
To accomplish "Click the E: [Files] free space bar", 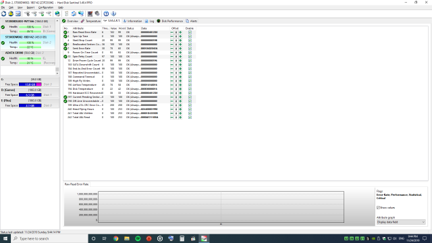I will 30,105.
